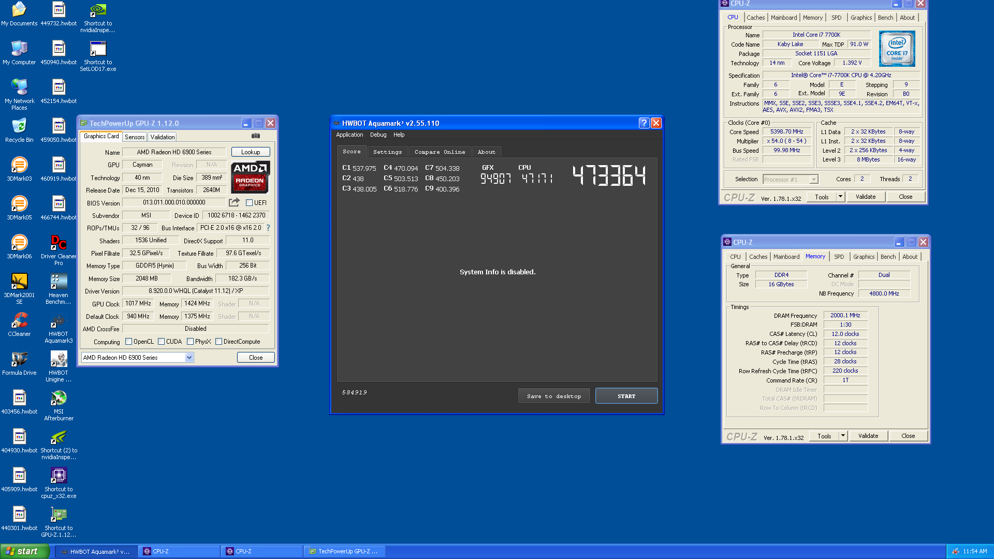Click AMD Radeon logo in GPU-Z
994x559 pixels.
click(x=250, y=177)
